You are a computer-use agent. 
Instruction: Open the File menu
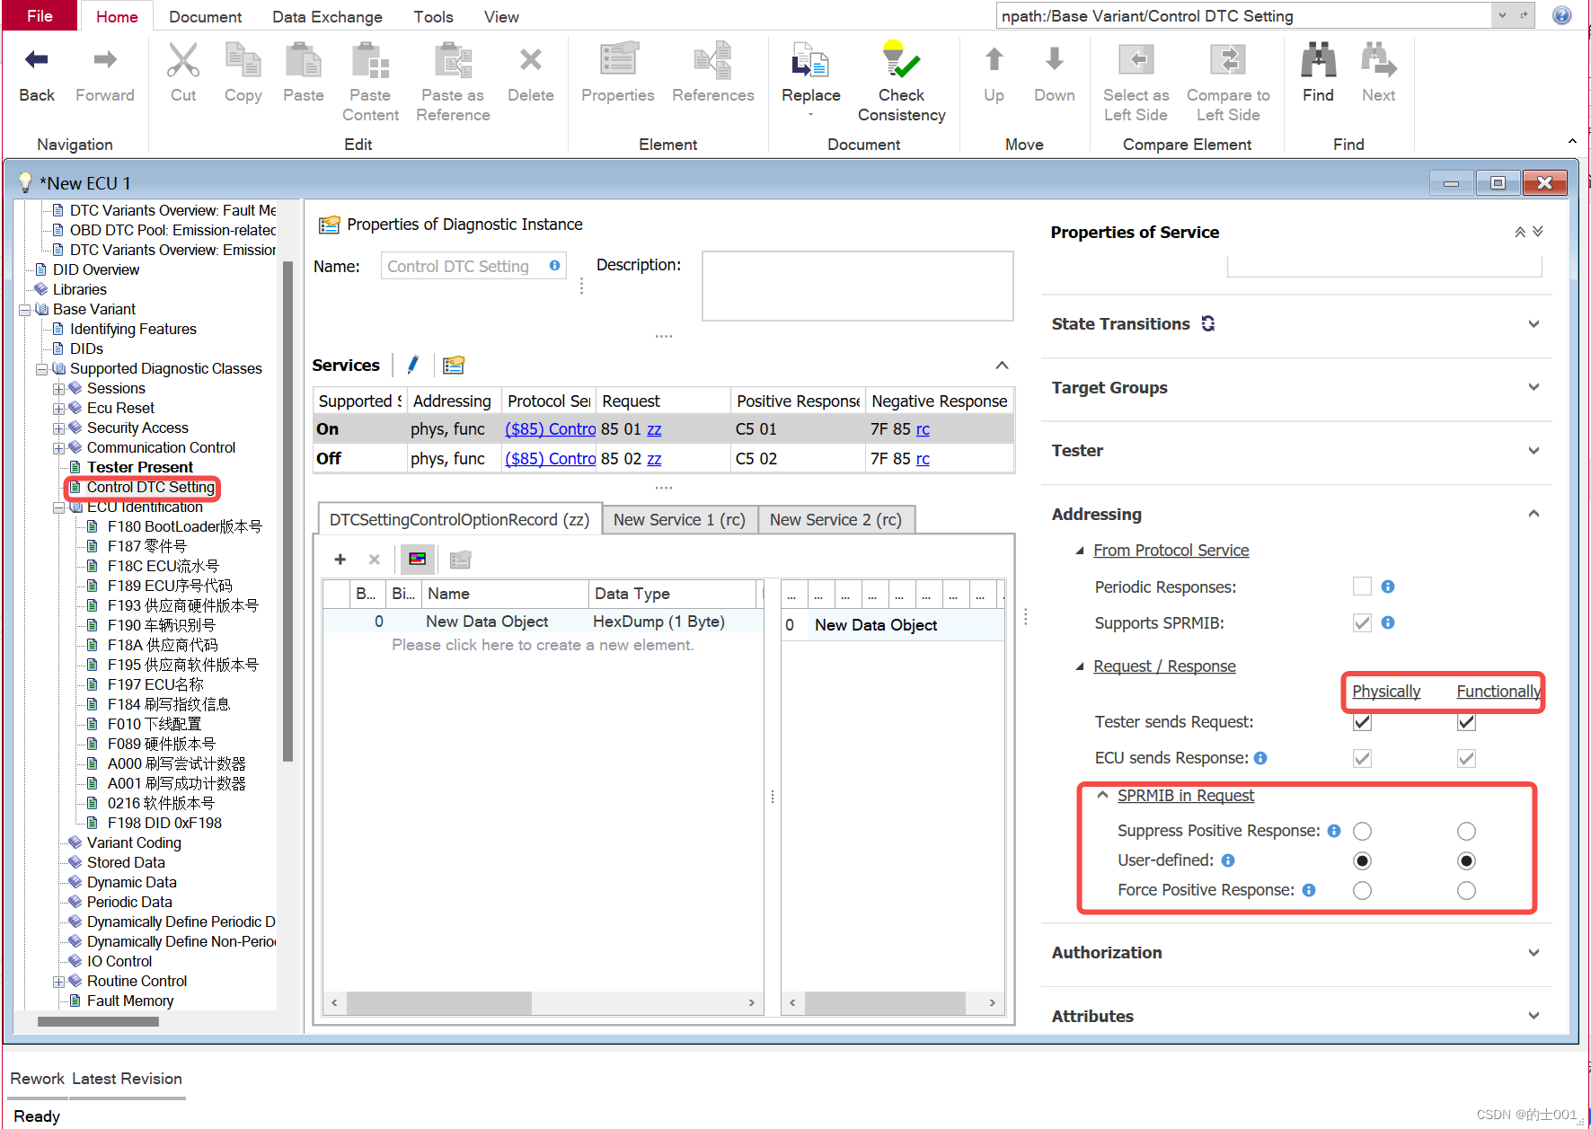pyautogui.click(x=40, y=15)
